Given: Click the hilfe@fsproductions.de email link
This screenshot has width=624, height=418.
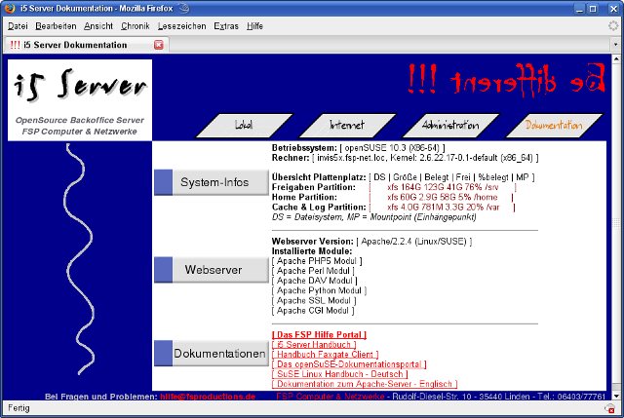Looking at the screenshot, I should (208, 397).
